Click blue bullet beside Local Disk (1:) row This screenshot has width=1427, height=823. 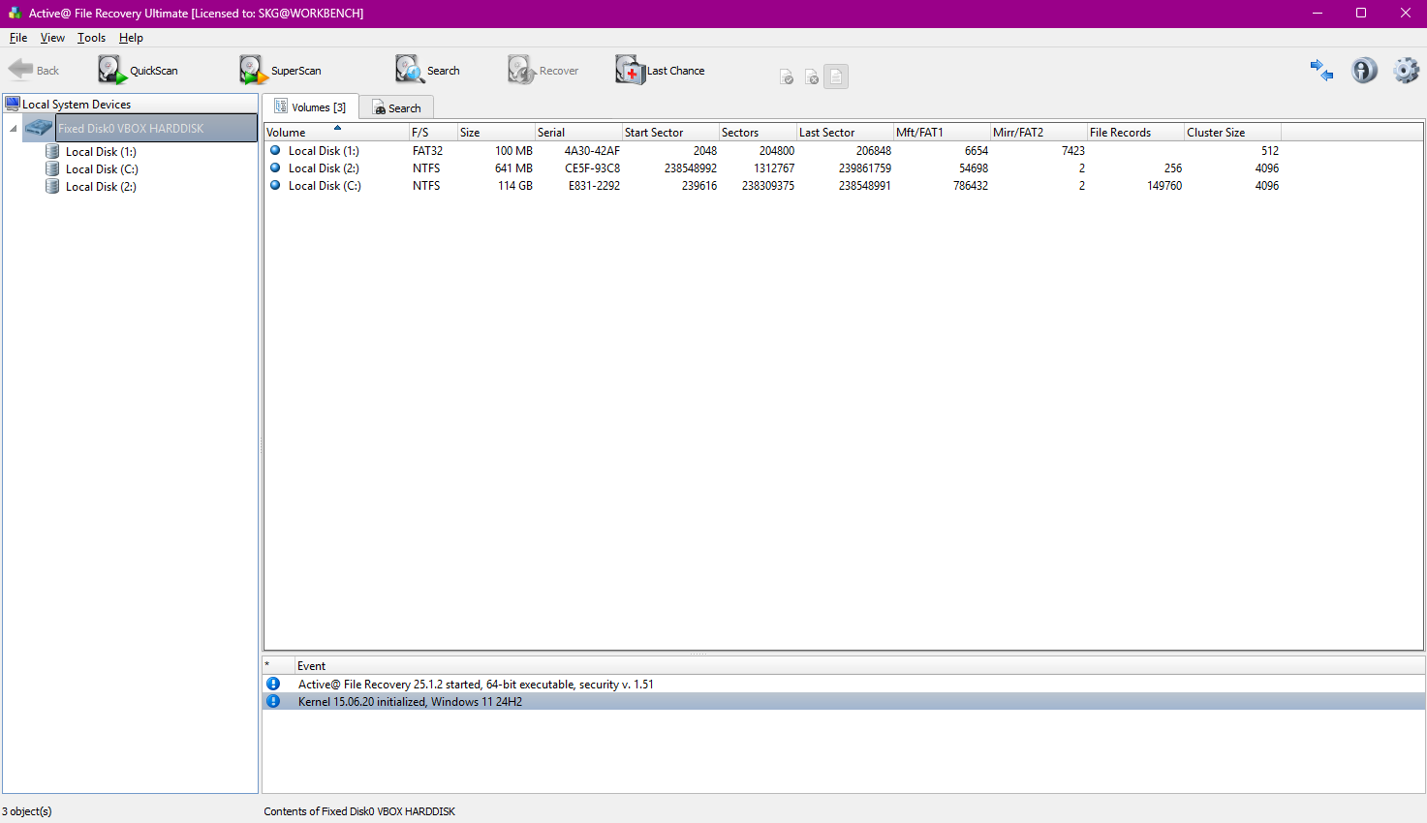coord(275,150)
